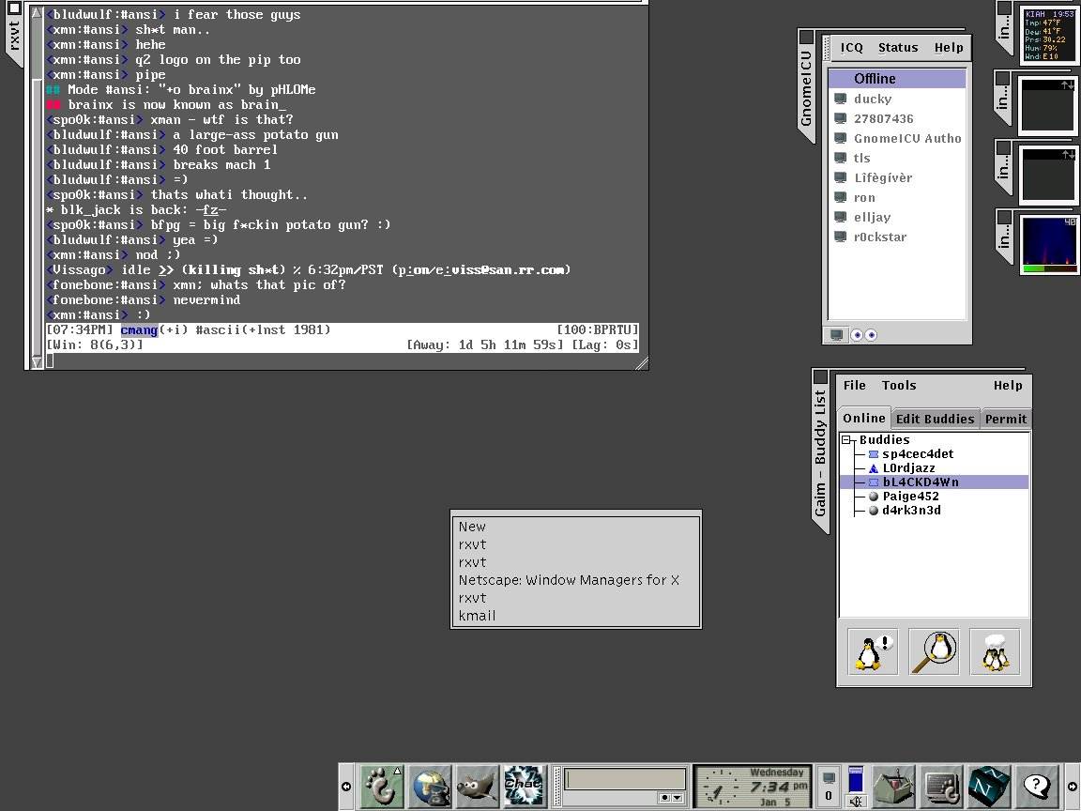The width and height of the screenshot is (1081, 811).
Task: Collapse the Buddies tree group
Action: (x=845, y=440)
